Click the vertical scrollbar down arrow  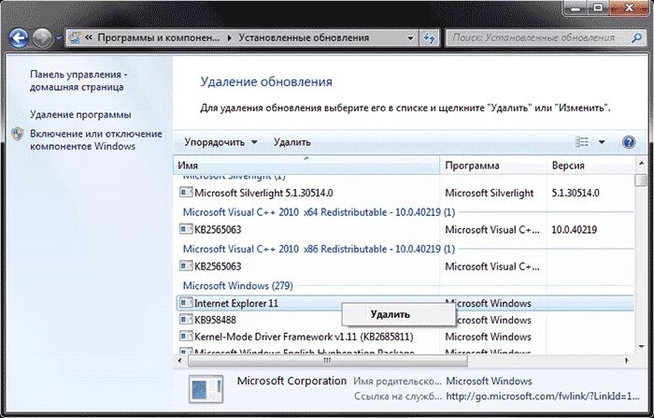642,347
